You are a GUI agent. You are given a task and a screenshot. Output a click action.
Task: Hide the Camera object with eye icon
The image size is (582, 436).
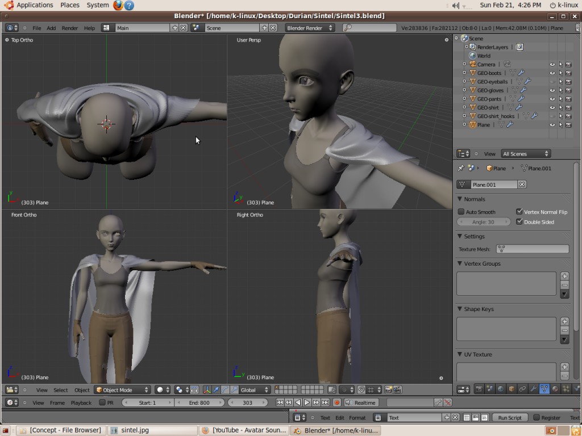tap(552, 65)
